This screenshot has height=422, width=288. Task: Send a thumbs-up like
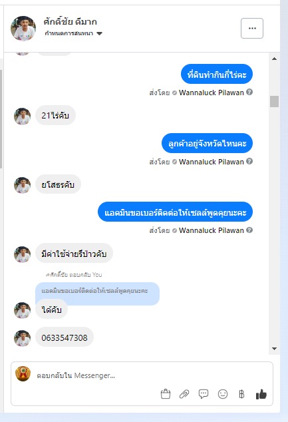(x=261, y=394)
